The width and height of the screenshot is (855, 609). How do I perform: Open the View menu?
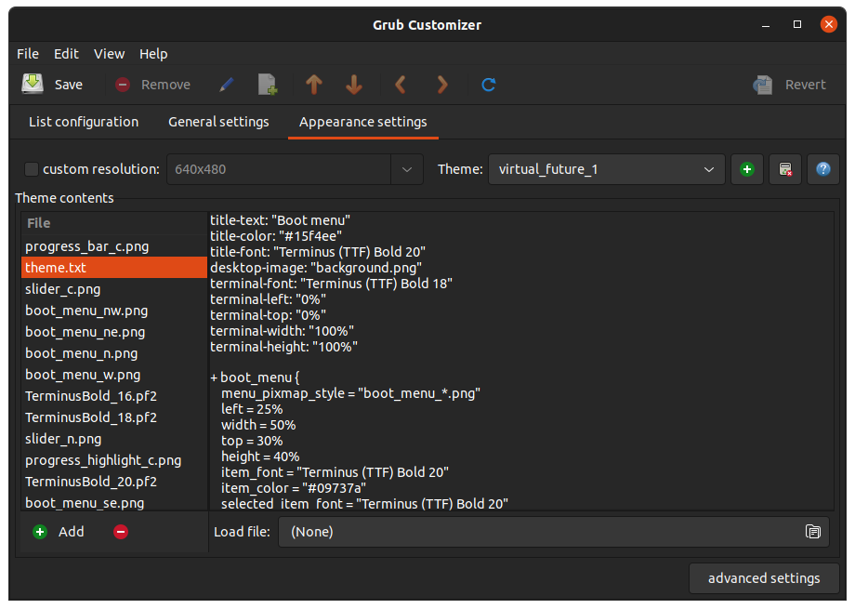(109, 54)
